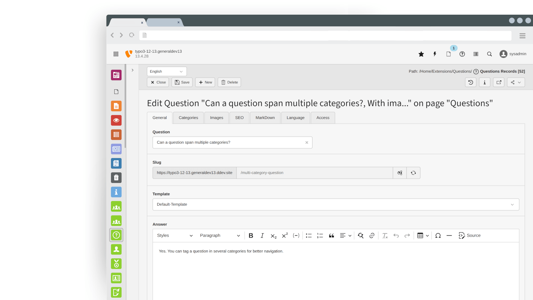Recalculate the slug with refresh icon
The width and height of the screenshot is (533, 300).
[x=413, y=173]
